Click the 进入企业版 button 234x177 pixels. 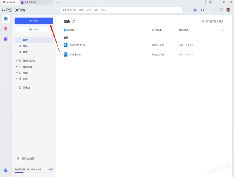pos(28,159)
